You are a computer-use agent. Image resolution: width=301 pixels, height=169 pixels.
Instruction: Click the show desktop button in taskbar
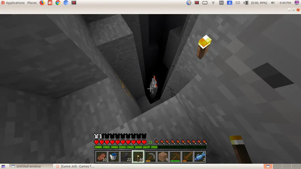click(3, 166)
